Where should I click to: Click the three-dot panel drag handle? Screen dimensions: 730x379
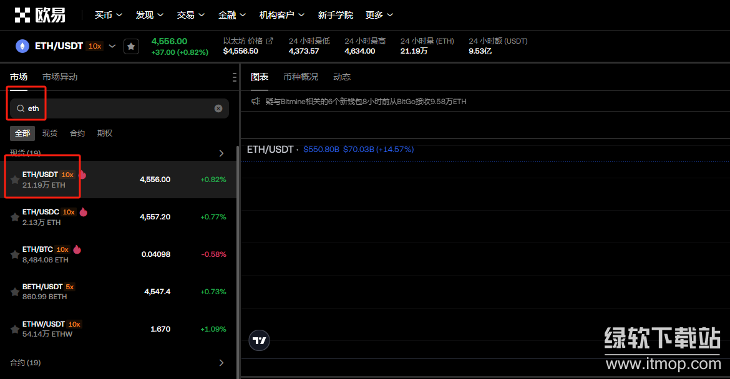pyautogui.click(x=234, y=77)
